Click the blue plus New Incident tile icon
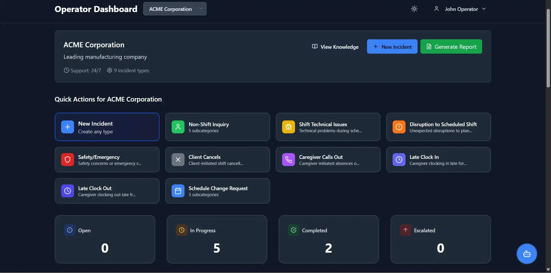The image size is (551, 273). pyautogui.click(x=67, y=127)
